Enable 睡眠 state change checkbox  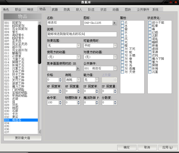(150, 42)
